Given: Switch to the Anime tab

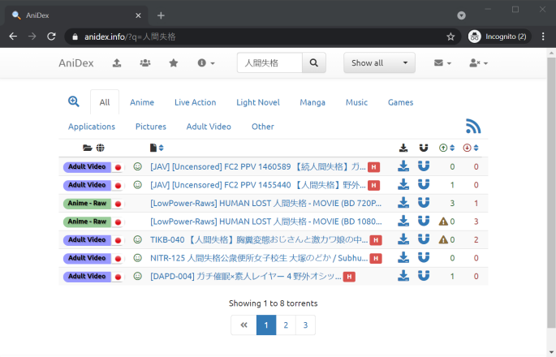Looking at the screenshot, I should click(x=142, y=102).
